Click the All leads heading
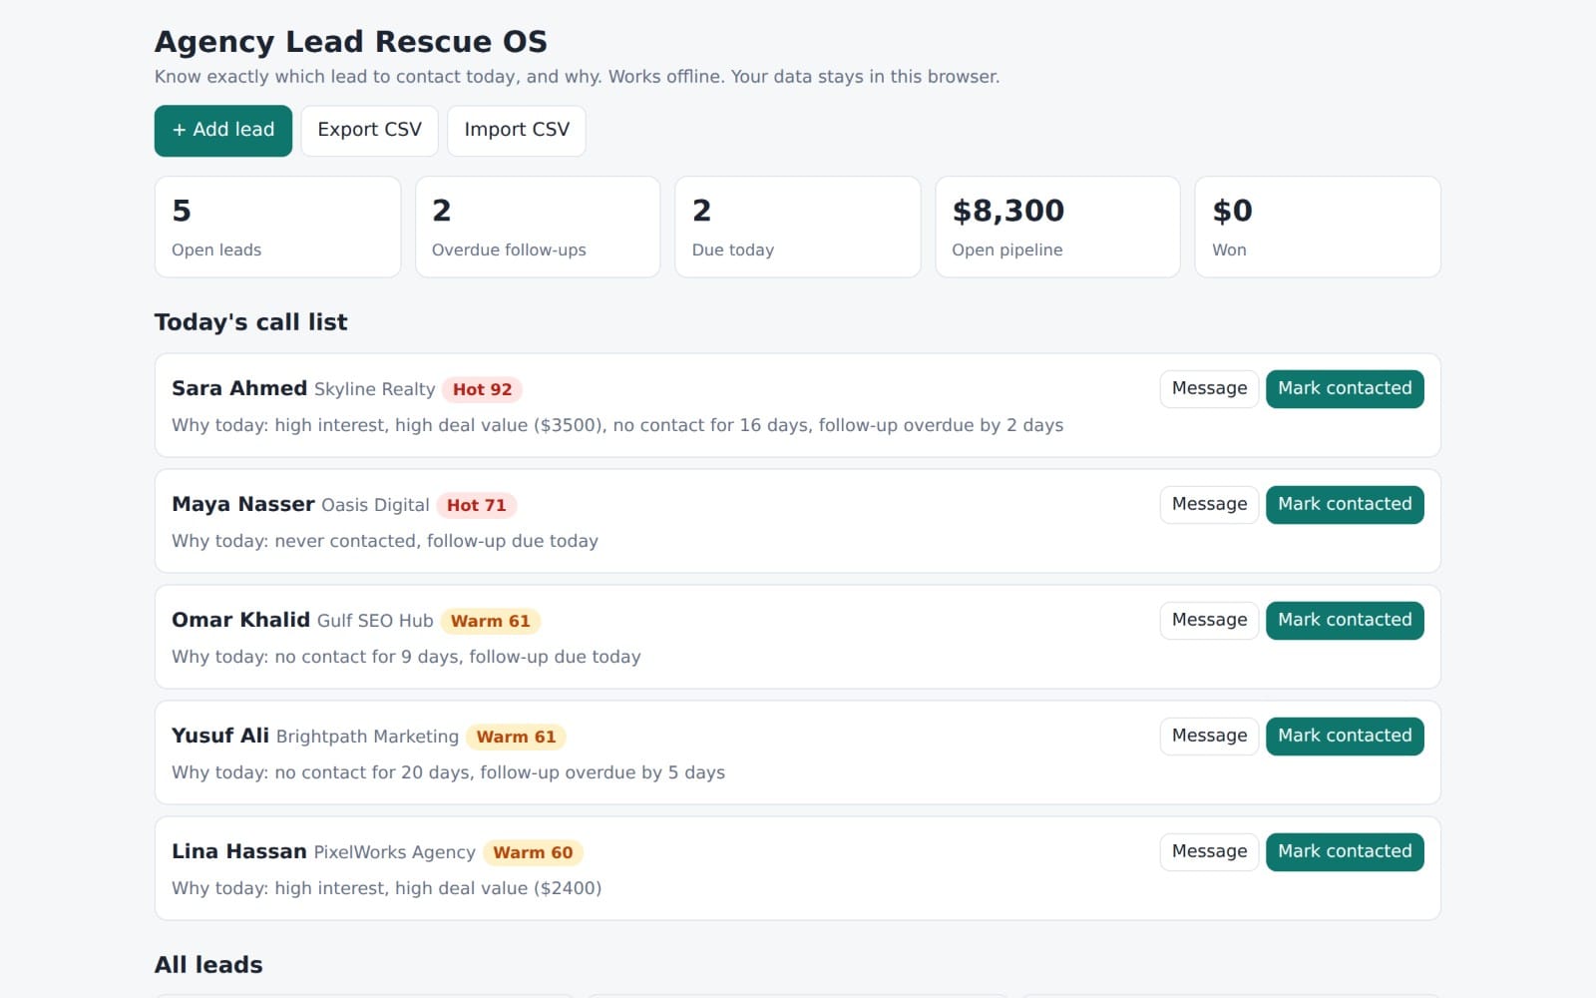 [208, 965]
